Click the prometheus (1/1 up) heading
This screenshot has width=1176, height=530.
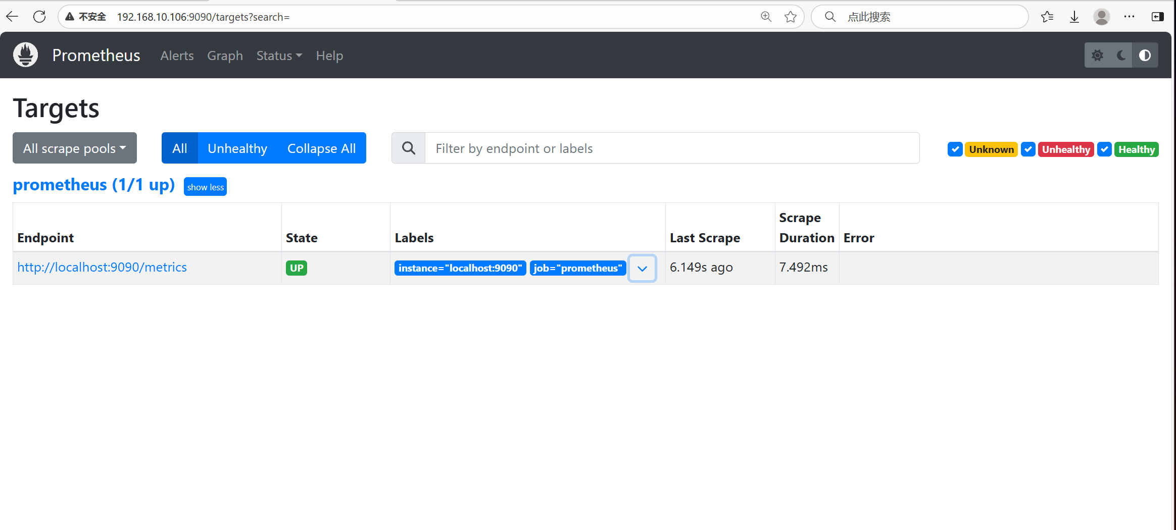coord(94,185)
